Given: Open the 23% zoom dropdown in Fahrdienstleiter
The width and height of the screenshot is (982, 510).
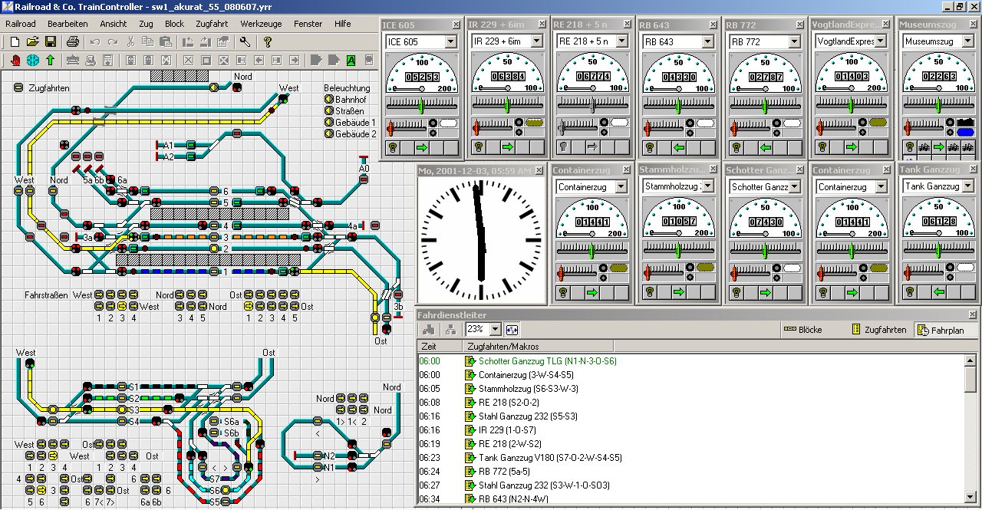Looking at the screenshot, I should (495, 329).
